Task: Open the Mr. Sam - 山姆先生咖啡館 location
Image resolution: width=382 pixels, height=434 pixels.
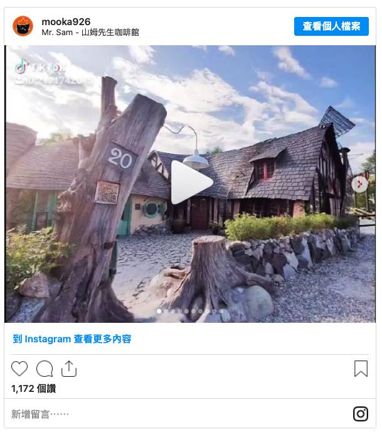Action: [90, 33]
